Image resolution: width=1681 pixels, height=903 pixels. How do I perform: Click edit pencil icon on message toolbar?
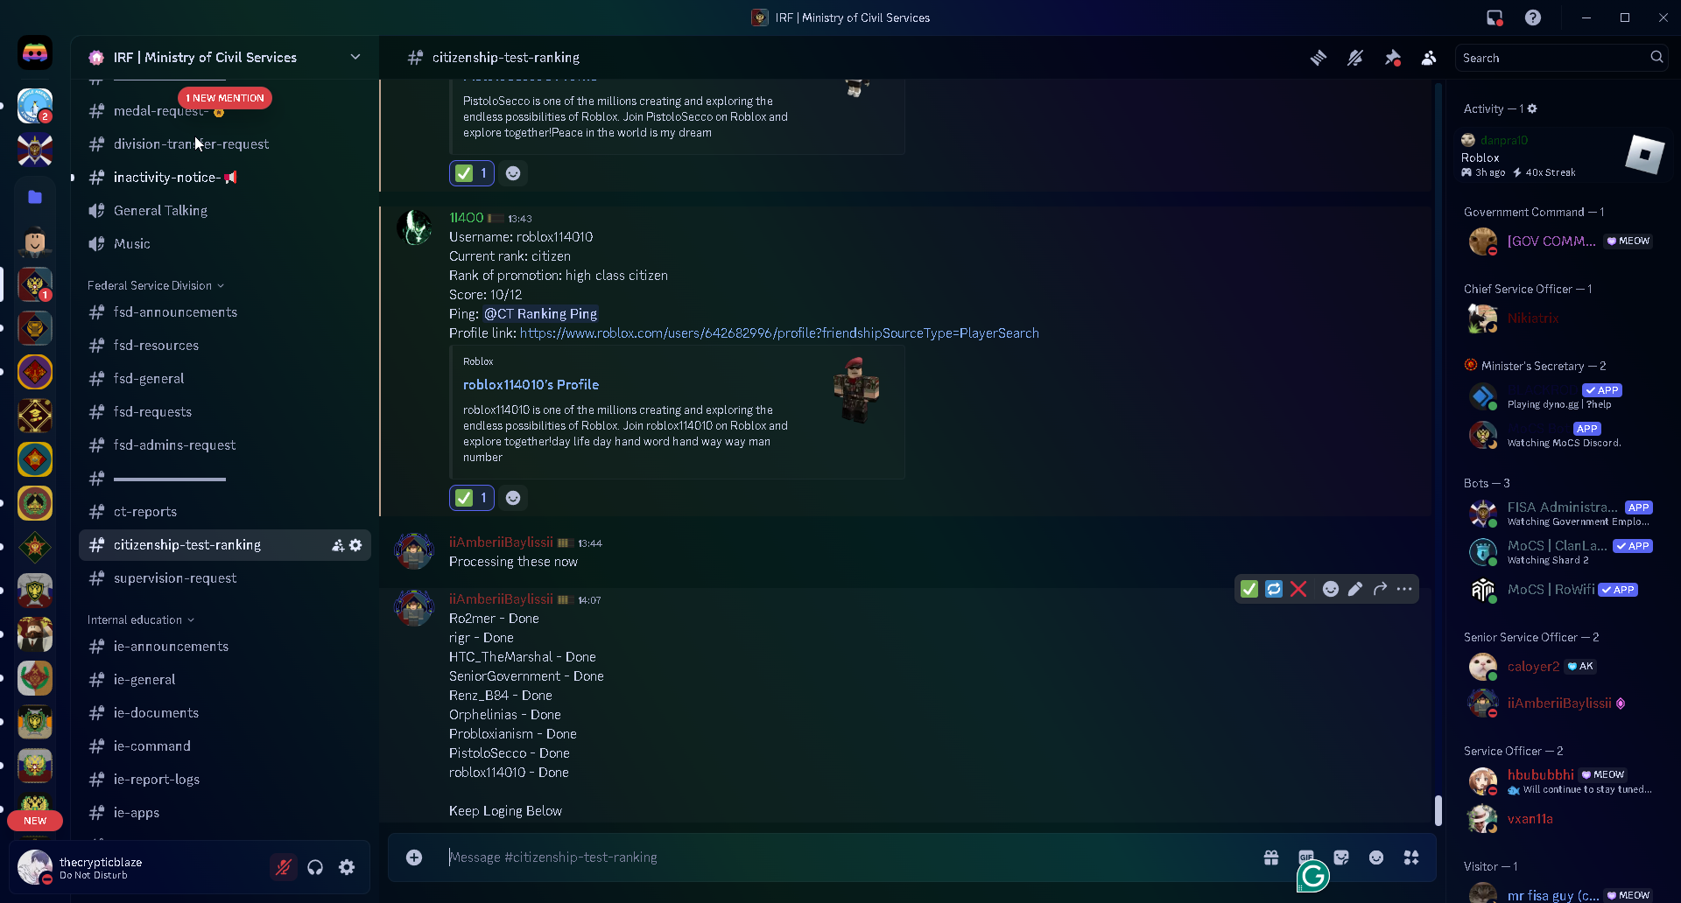tap(1355, 589)
